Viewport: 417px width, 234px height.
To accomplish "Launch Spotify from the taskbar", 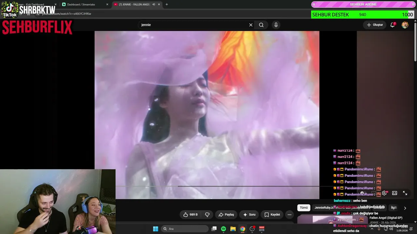I will [223, 229].
